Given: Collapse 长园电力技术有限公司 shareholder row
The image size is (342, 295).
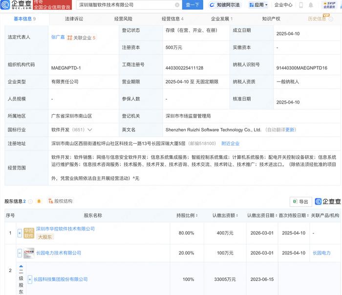Looking at the screenshot, I should point(20,253).
